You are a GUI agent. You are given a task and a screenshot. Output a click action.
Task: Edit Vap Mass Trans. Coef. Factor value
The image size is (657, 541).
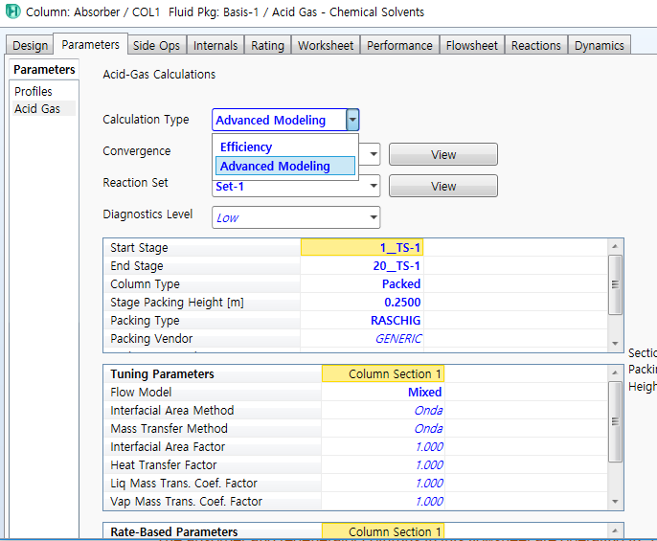pos(383,501)
